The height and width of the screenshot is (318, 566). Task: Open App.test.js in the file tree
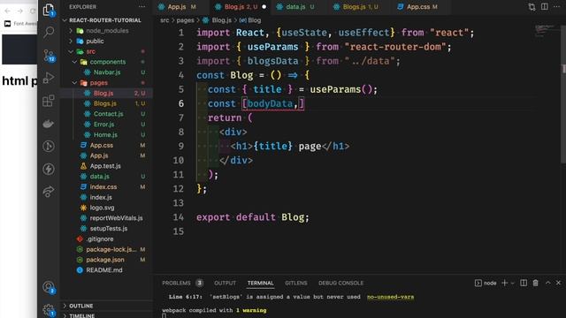(106, 166)
